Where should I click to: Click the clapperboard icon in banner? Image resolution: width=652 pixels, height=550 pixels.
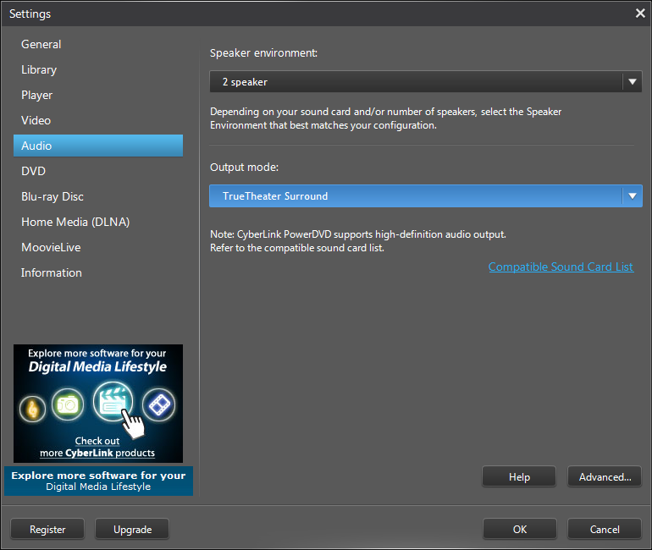click(x=113, y=401)
